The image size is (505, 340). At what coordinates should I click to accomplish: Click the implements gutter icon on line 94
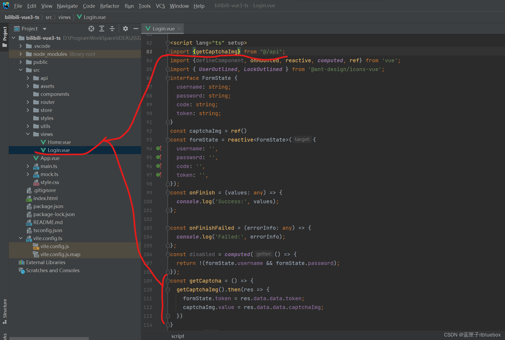(159, 148)
